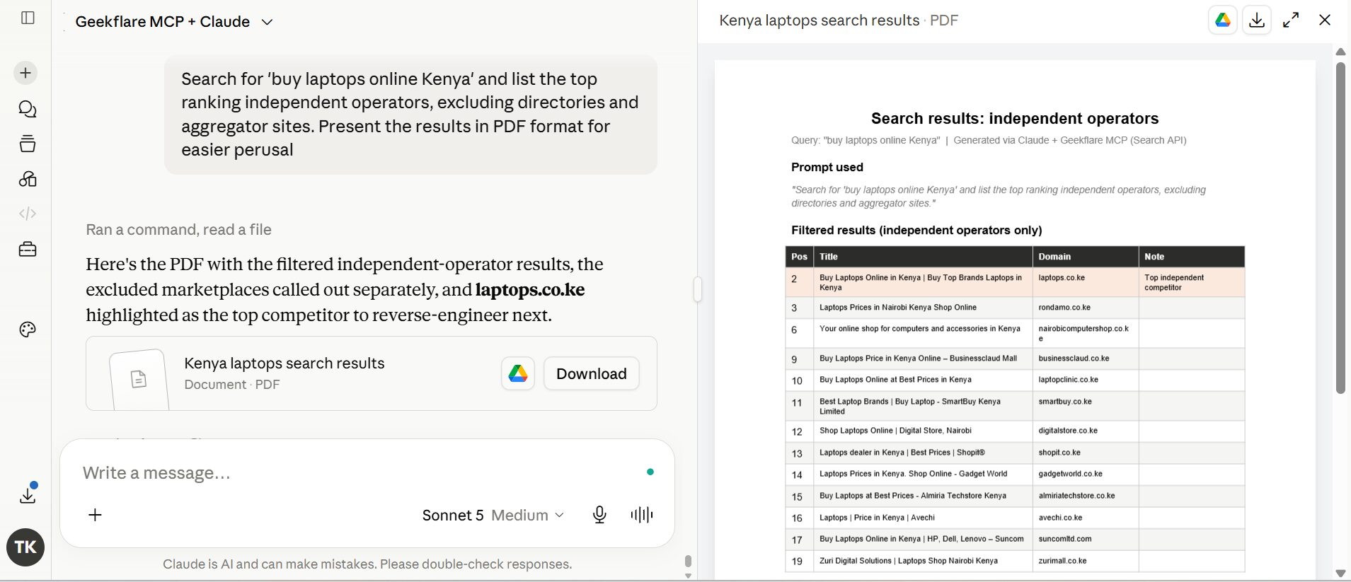
Task: Open the Kenya laptops search results document icon
Action: 139,379
